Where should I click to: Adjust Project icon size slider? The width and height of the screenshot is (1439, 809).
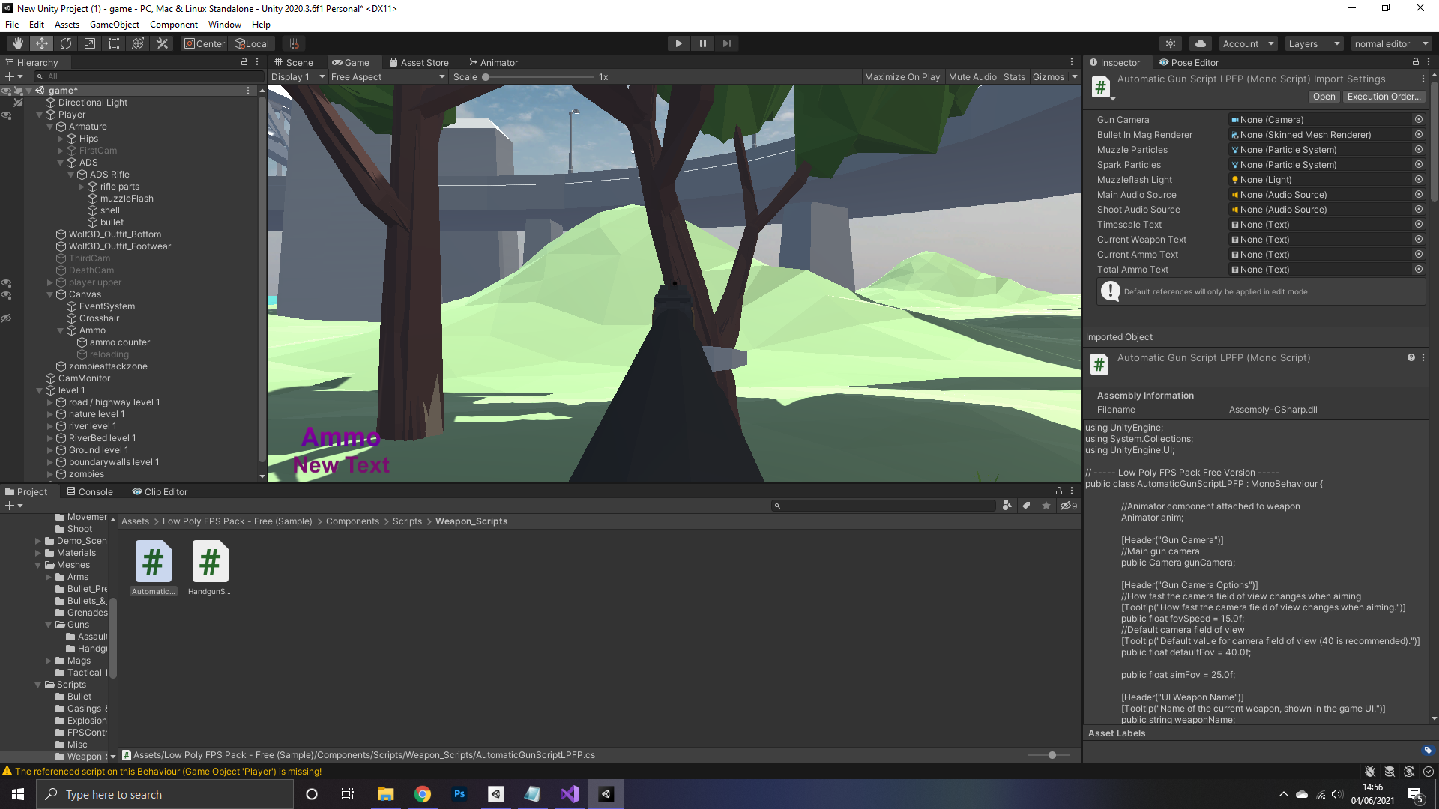[x=1049, y=755]
